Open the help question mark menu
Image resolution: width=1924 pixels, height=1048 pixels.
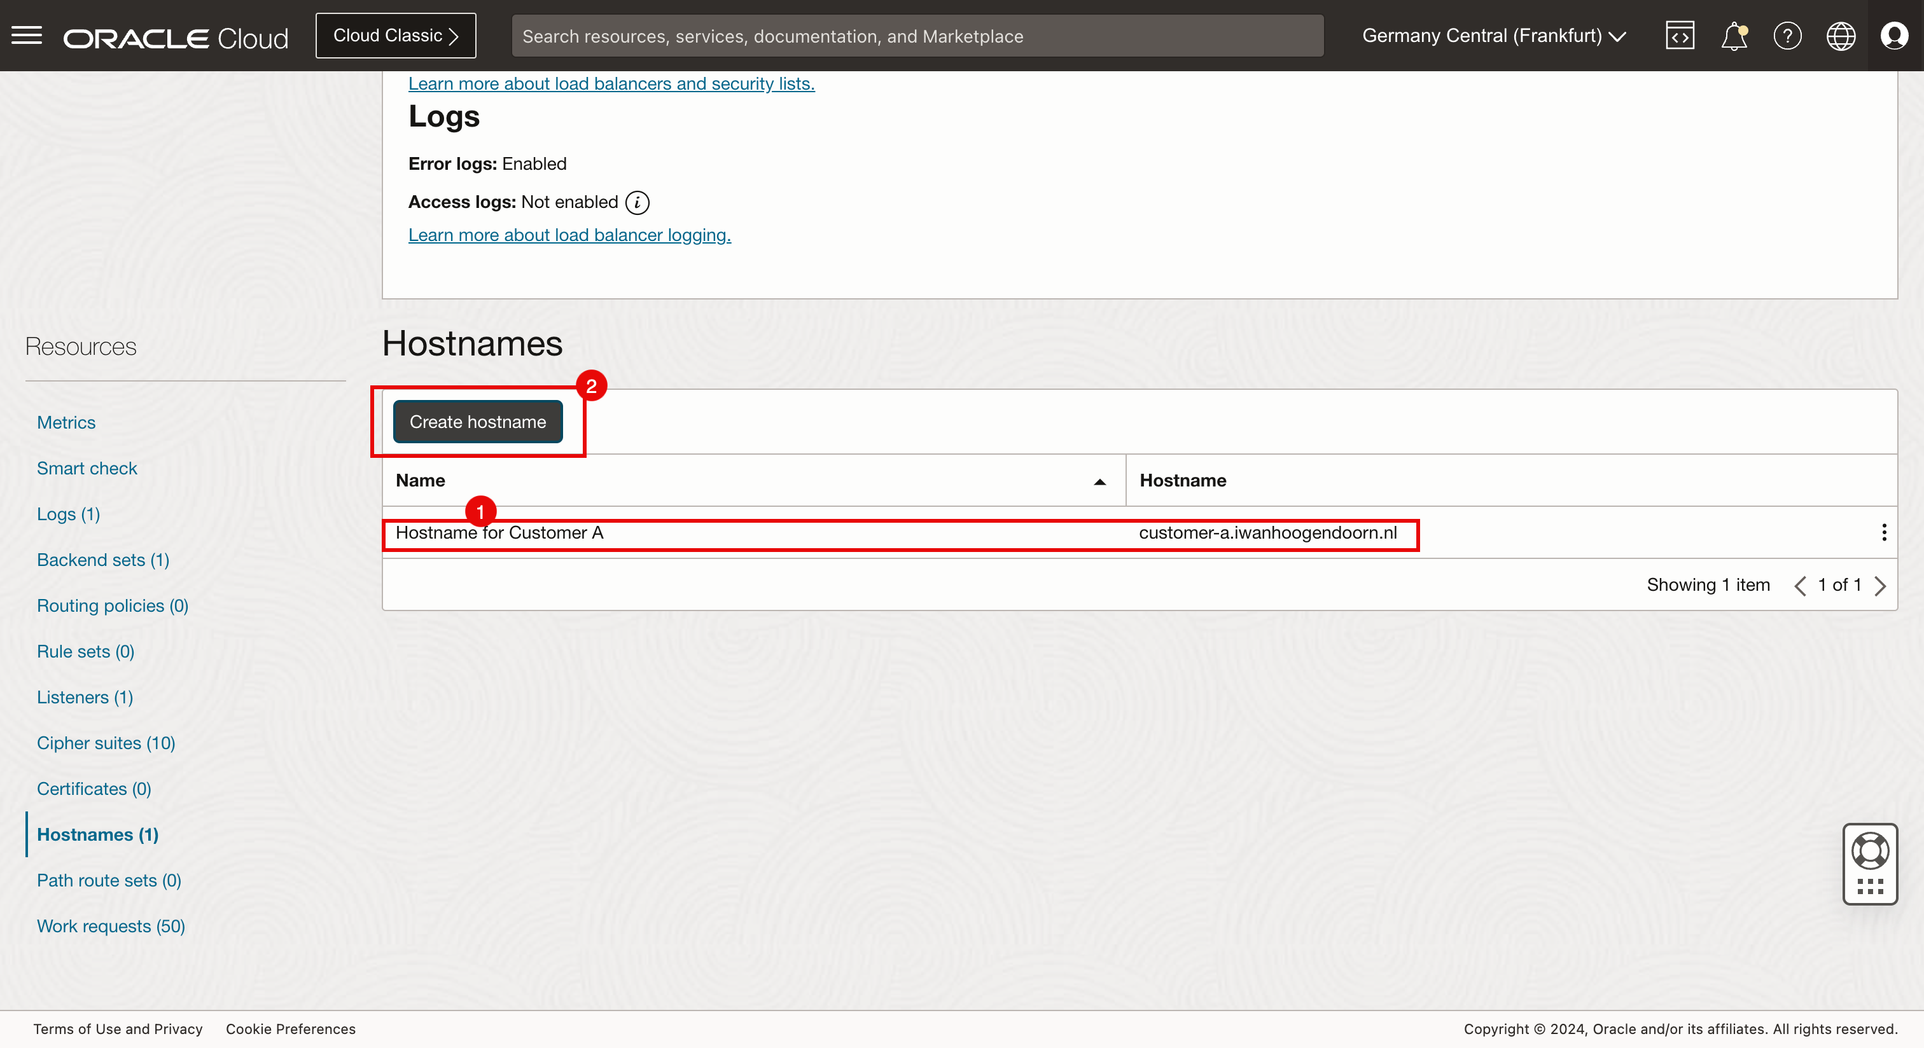(x=1787, y=36)
